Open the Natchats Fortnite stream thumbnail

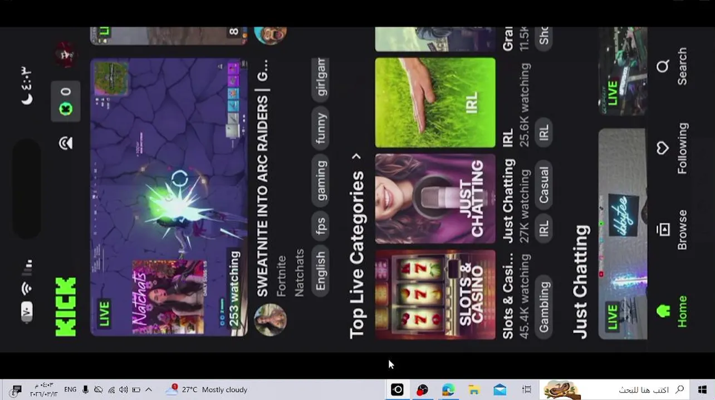[169, 197]
